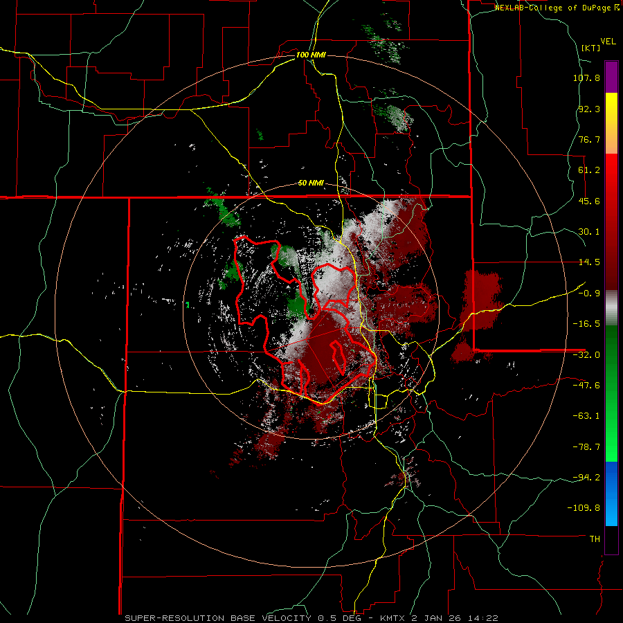623x623 pixels.
Task: Click the NEXLAB-College of DuPage credit text
Action: tap(557, 8)
